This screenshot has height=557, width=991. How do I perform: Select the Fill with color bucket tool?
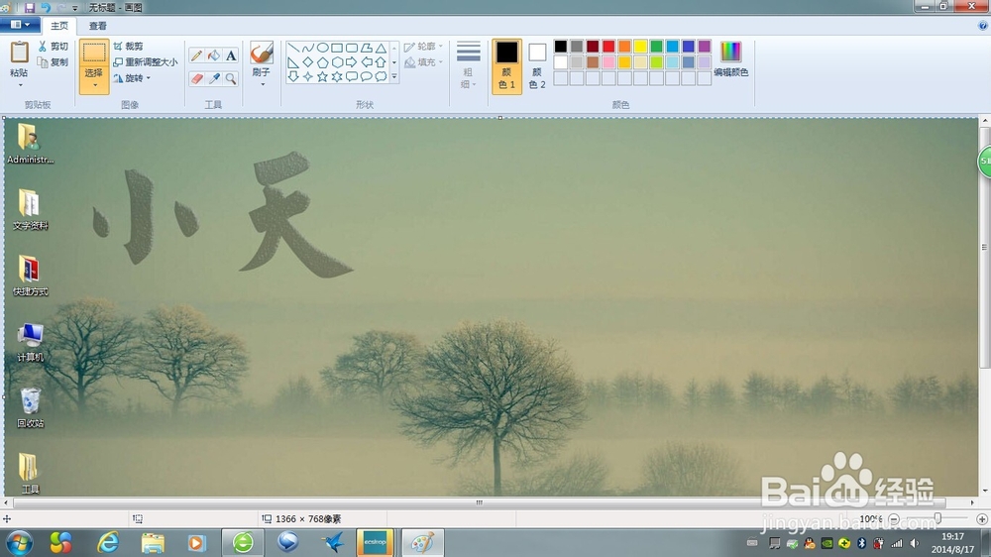point(214,56)
